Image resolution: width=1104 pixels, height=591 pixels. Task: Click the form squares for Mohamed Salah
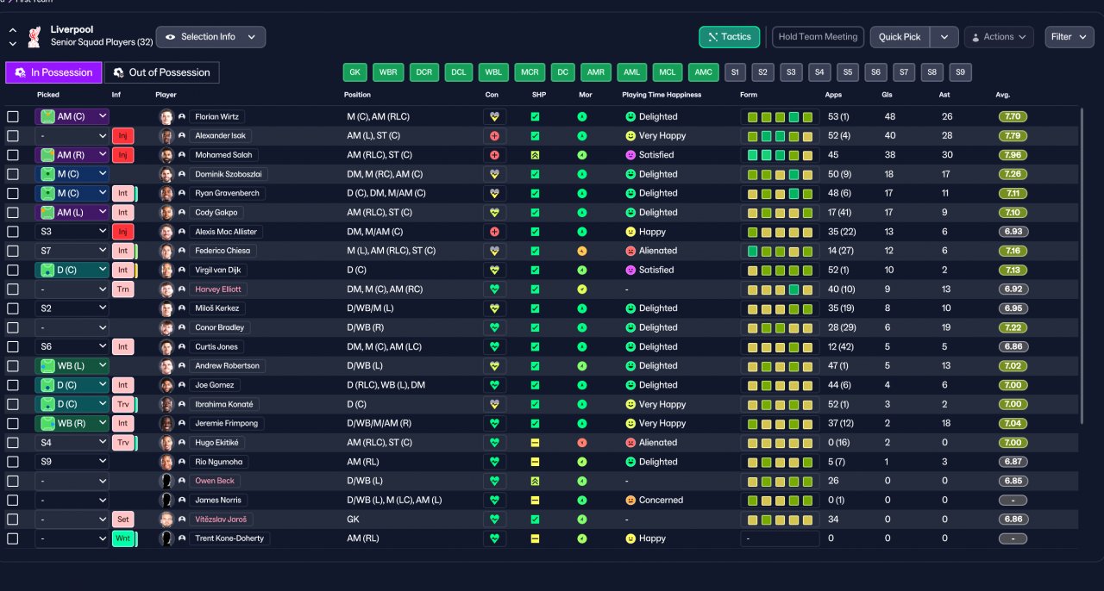pyautogui.click(x=780, y=155)
